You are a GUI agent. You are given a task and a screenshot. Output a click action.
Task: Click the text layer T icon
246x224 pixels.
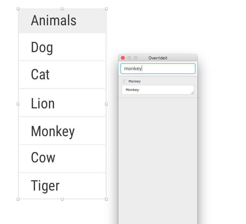124,81
